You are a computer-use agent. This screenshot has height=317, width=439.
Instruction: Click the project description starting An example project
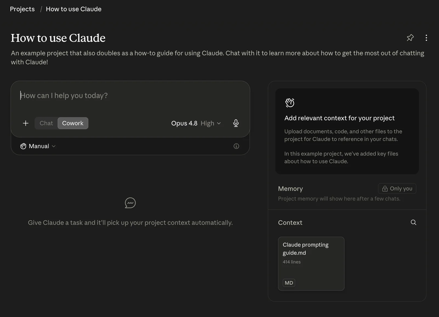point(218,58)
